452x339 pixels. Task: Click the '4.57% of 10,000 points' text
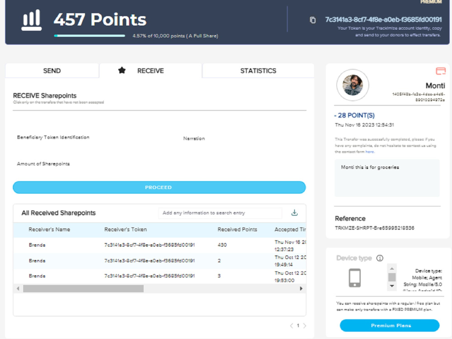click(175, 36)
